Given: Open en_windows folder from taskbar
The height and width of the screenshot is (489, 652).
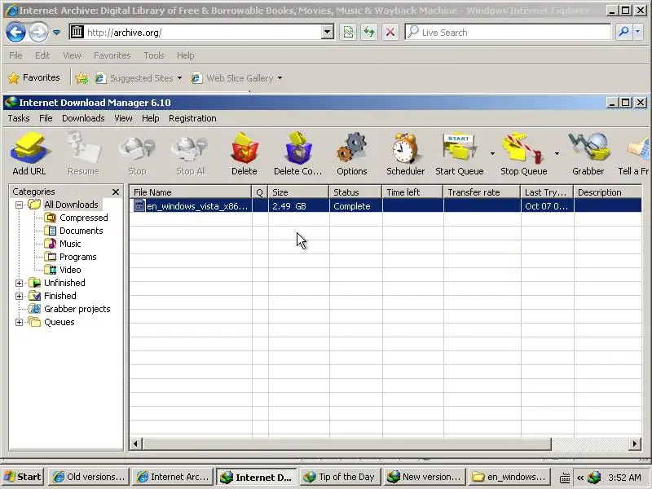Looking at the screenshot, I should coord(509,477).
